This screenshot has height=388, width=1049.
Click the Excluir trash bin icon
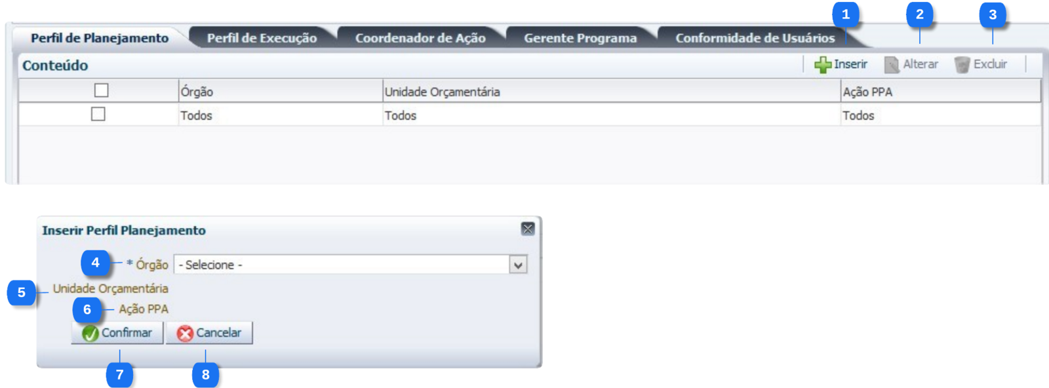point(962,64)
